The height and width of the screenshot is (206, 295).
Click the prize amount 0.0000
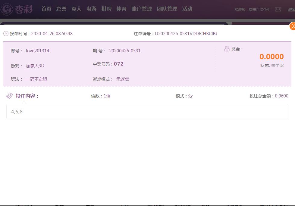[x=271, y=57]
